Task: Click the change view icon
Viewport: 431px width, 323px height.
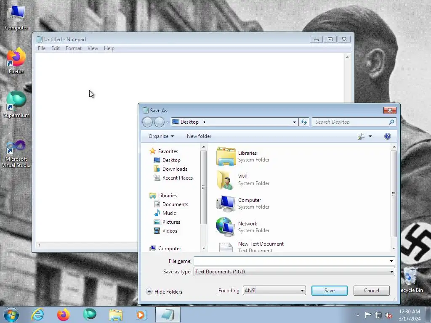Action: [x=361, y=136]
